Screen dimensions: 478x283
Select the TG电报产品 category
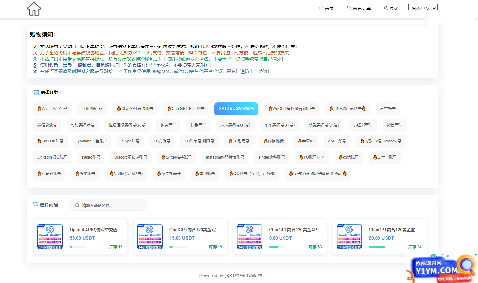pos(92,109)
